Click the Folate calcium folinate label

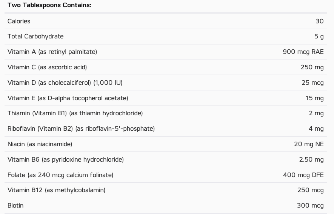tap(60, 175)
